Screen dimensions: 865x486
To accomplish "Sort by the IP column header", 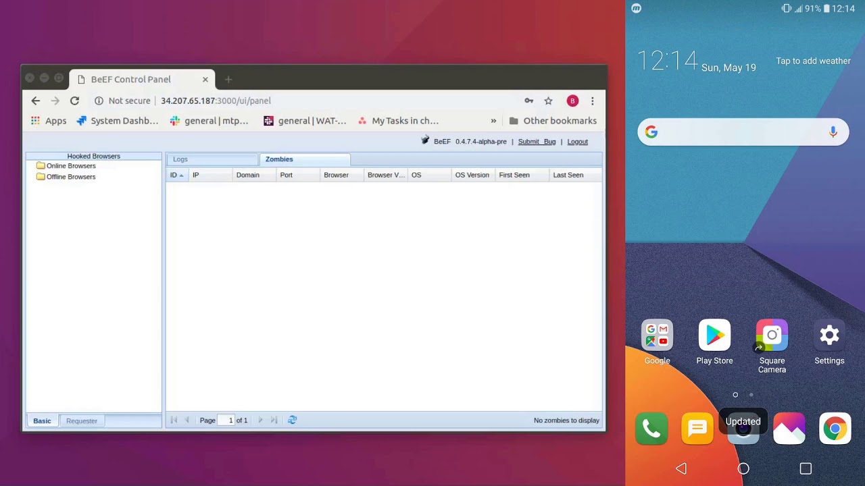I will click(x=210, y=175).
